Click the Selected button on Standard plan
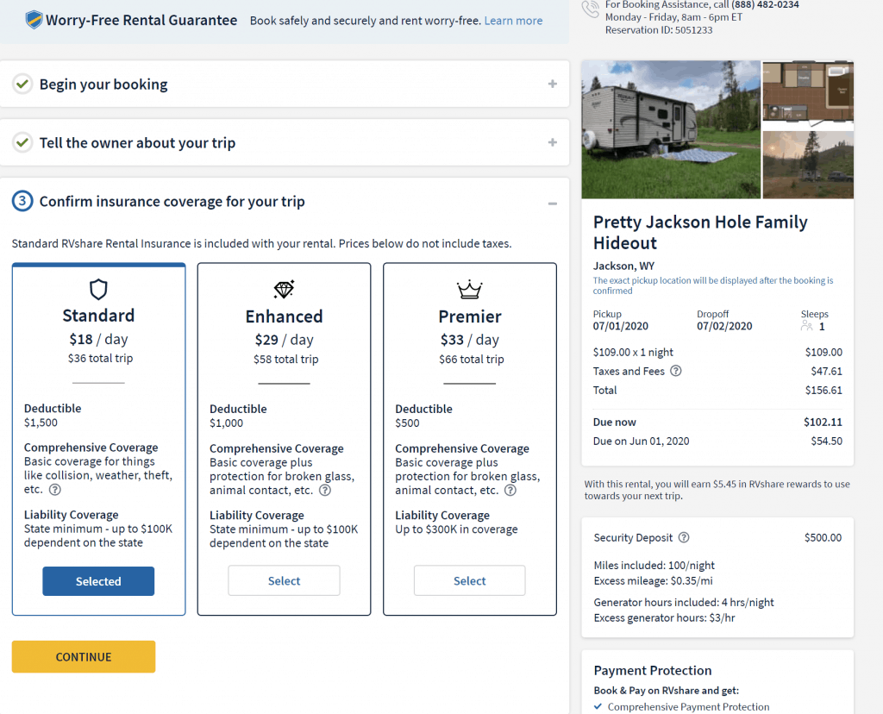This screenshot has height=714, width=883. click(x=98, y=581)
